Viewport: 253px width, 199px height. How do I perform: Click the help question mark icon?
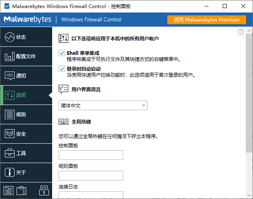(241, 32)
